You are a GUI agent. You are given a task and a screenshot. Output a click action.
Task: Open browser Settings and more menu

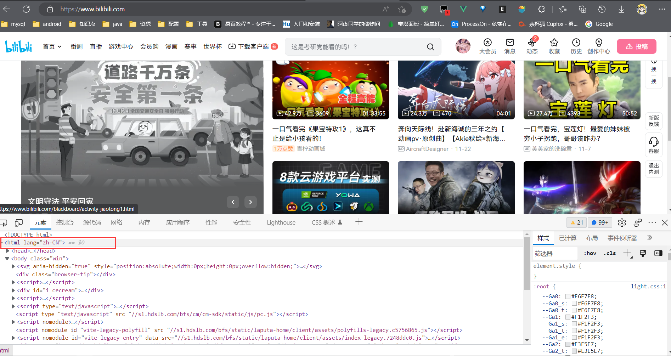tap(662, 9)
